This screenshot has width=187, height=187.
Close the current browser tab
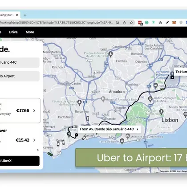click(17, 15)
